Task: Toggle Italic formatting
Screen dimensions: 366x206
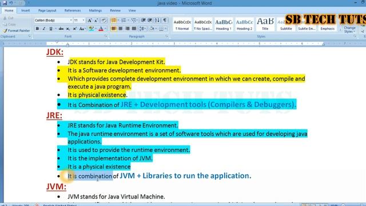Action: click(43, 29)
